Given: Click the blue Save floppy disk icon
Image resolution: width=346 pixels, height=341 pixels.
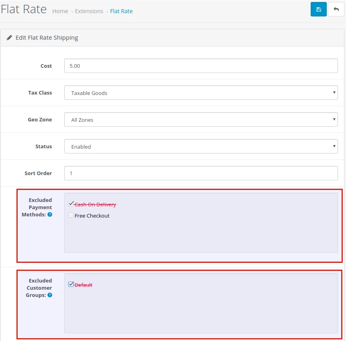Looking at the screenshot, I should click(318, 9).
